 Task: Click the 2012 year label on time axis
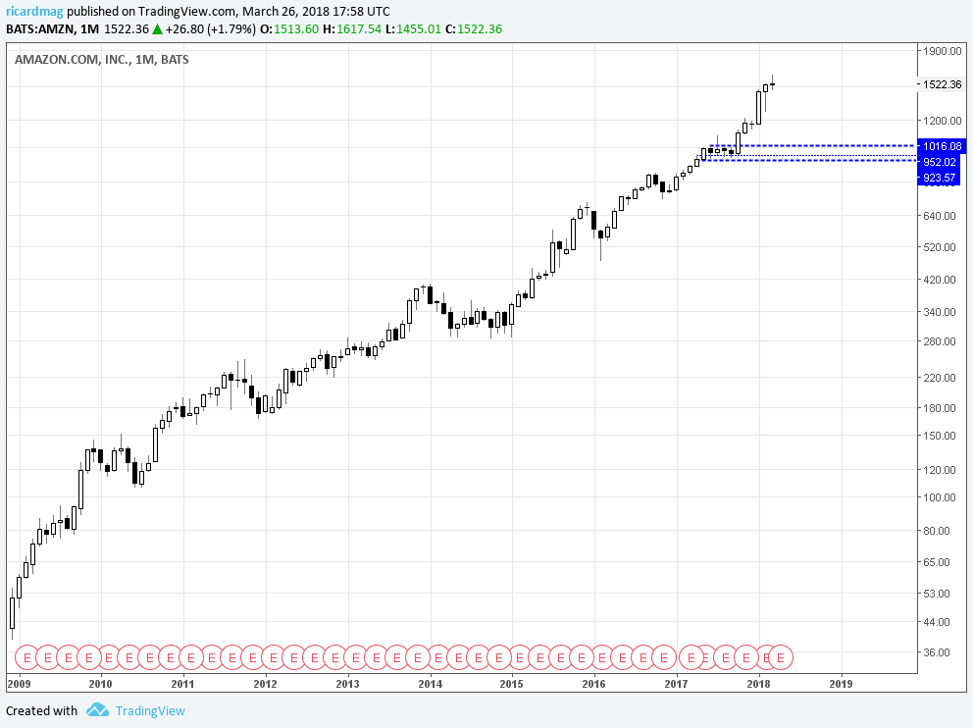click(x=265, y=684)
